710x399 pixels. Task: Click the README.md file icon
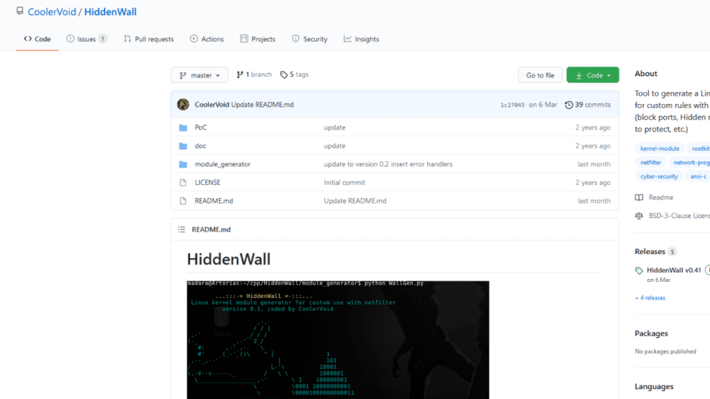coord(183,201)
